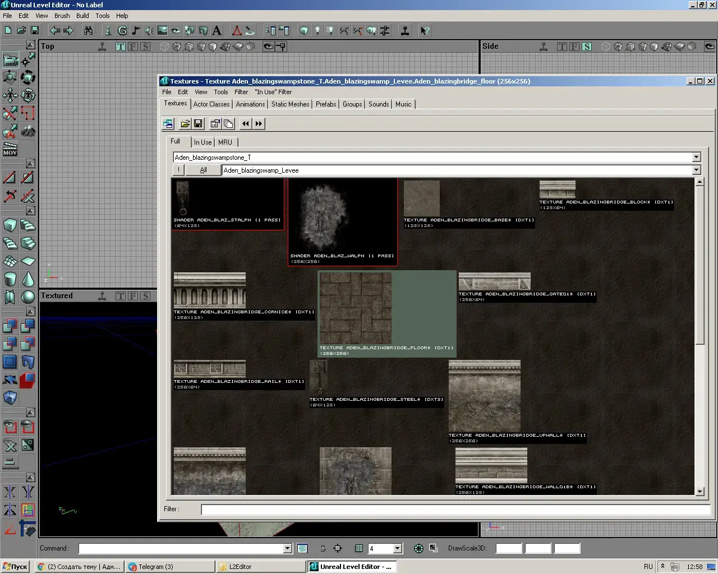
Task: Open the Command history dropdown
Action: (288, 548)
